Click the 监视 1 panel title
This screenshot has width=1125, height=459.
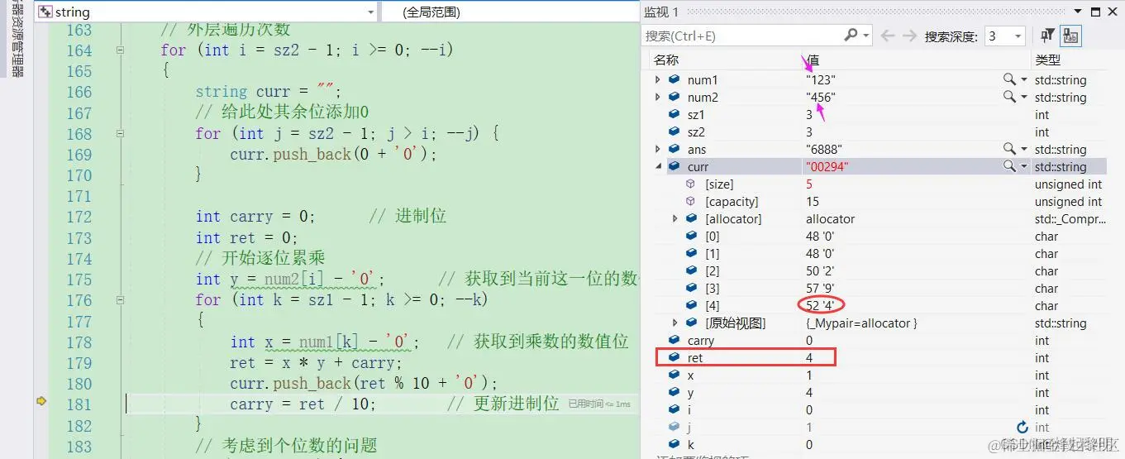[661, 12]
